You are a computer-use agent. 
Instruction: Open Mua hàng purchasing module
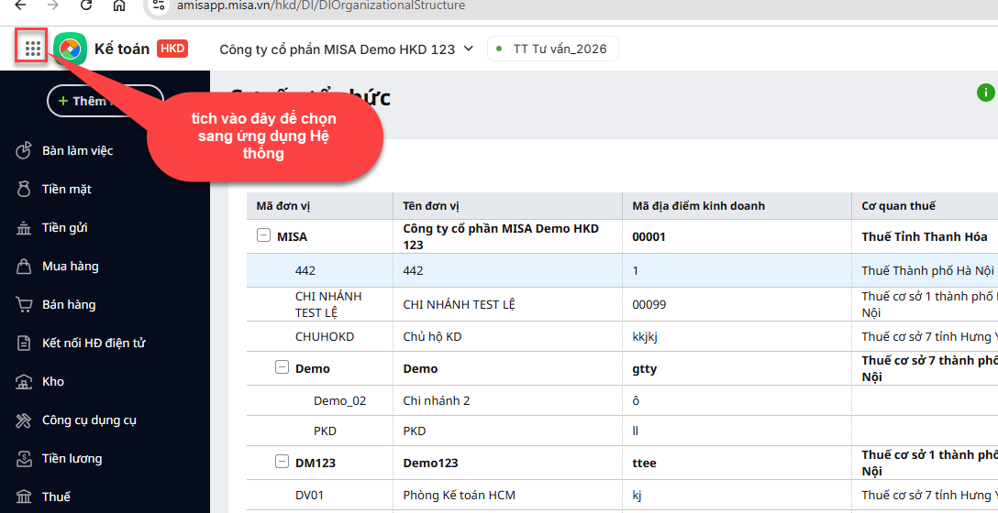pyautogui.click(x=70, y=266)
